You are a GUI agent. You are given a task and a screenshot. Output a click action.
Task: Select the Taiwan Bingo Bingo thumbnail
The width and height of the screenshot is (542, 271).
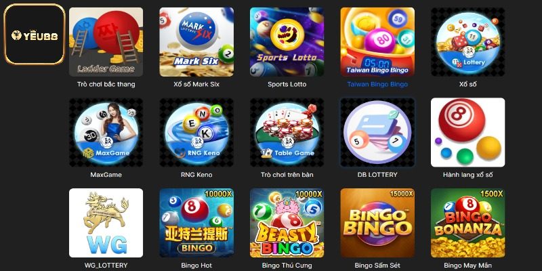(377, 42)
